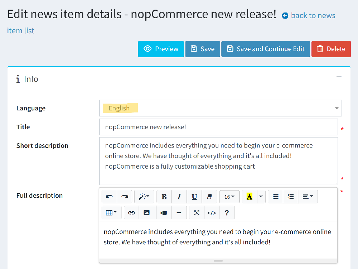Viewport: 358px width, 269px height.
Task: Insert a video into the full description
Action: (x=163, y=213)
